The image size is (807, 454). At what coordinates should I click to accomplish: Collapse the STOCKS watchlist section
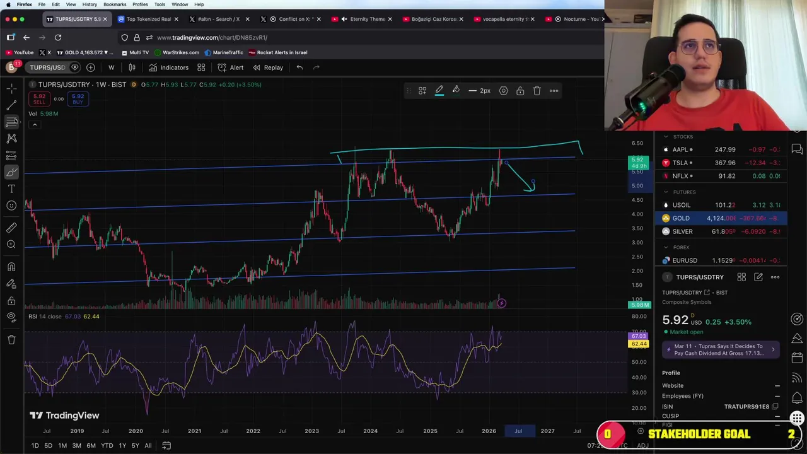pos(666,136)
